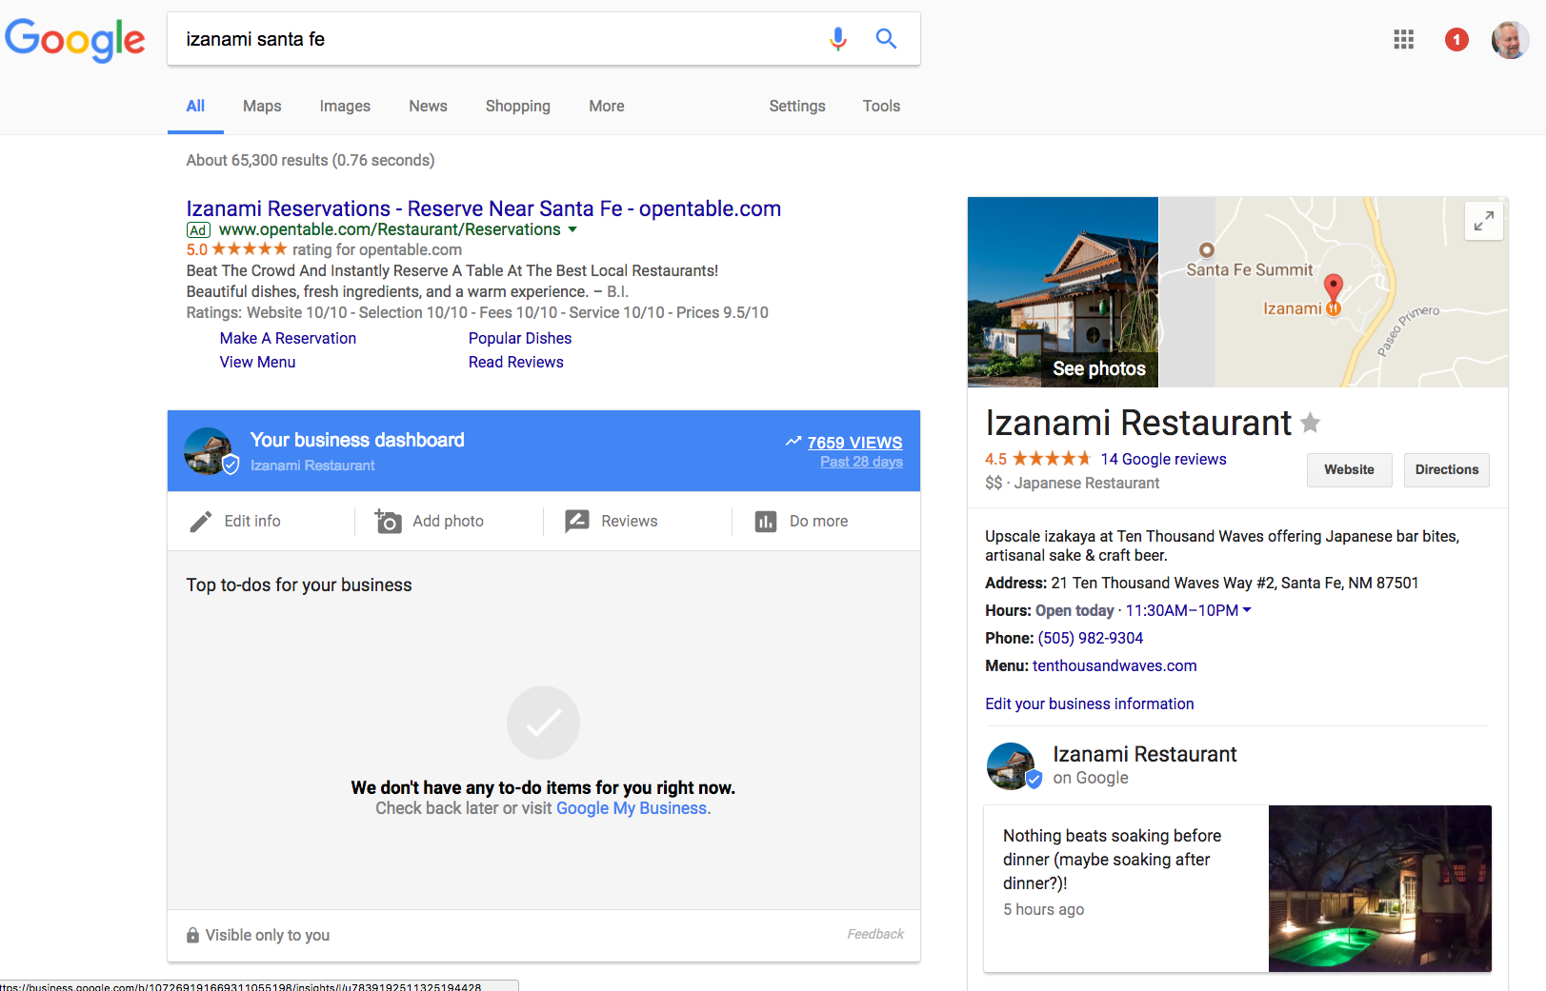The width and height of the screenshot is (1546, 991).
Task: Expand the map with arrows icon
Action: [1483, 222]
